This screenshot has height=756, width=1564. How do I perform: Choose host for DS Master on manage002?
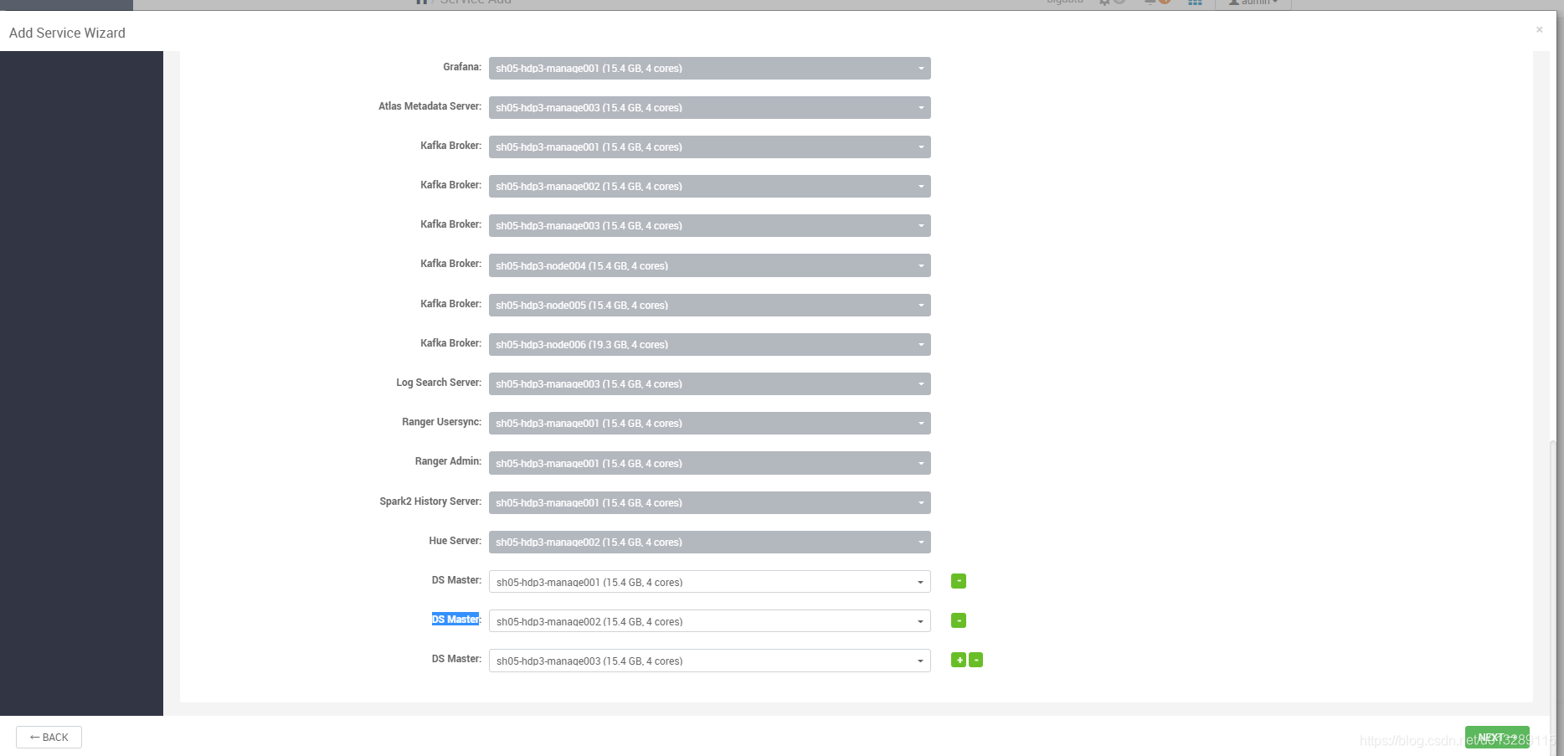[710, 621]
